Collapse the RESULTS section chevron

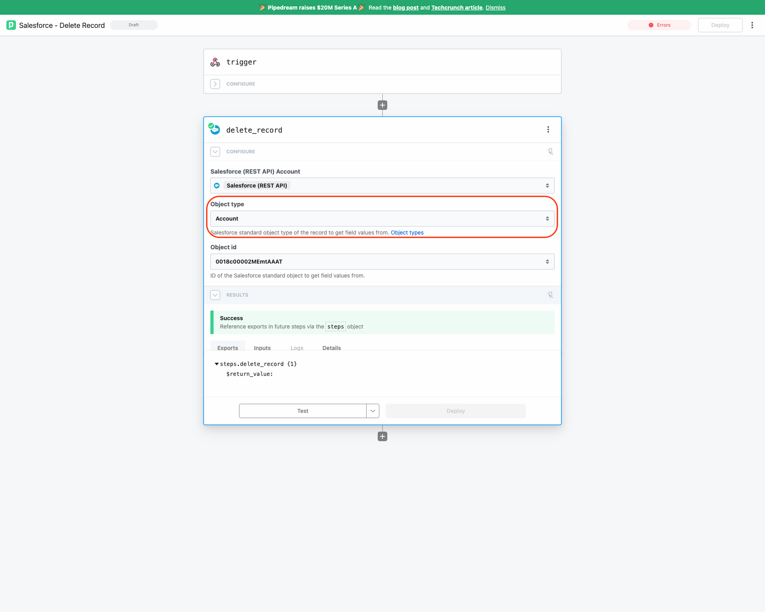(215, 295)
